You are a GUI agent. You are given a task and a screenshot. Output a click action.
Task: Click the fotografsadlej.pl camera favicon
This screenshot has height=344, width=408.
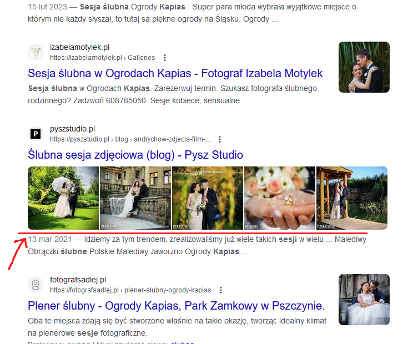[36, 285]
